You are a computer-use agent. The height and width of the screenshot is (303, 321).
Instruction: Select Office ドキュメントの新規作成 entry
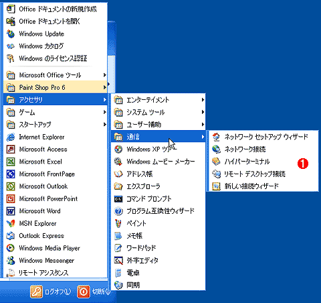pos(56,9)
